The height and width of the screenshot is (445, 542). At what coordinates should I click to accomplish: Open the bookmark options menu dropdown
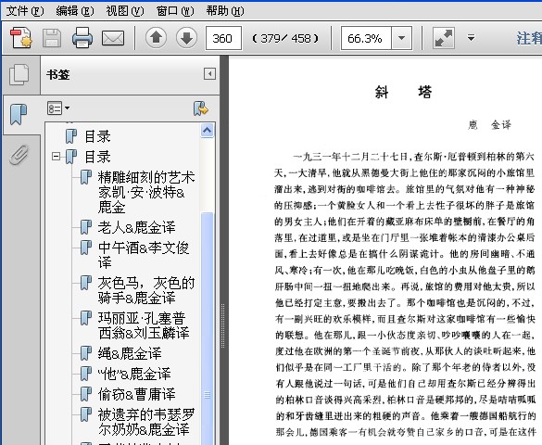pyautogui.click(x=58, y=108)
